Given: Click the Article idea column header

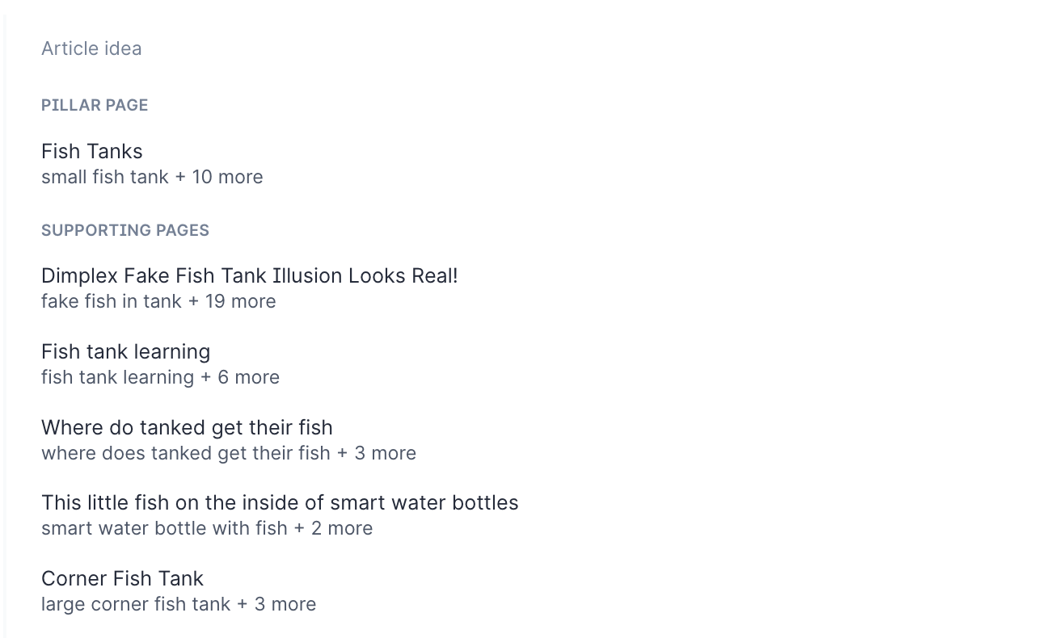Looking at the screenshot, I should (91, 48).
